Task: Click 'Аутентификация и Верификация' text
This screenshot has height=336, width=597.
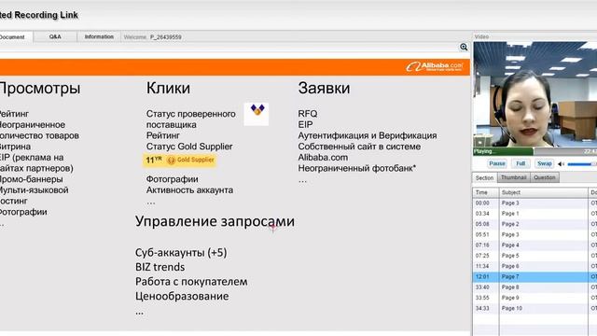Action: pos(368,135)
